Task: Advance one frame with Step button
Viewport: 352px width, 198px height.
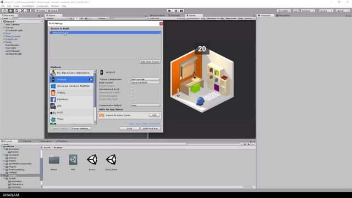Action: click(182, 11)
